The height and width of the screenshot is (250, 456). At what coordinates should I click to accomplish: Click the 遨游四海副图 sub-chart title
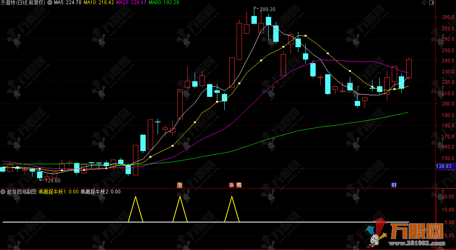coord(21,192)
